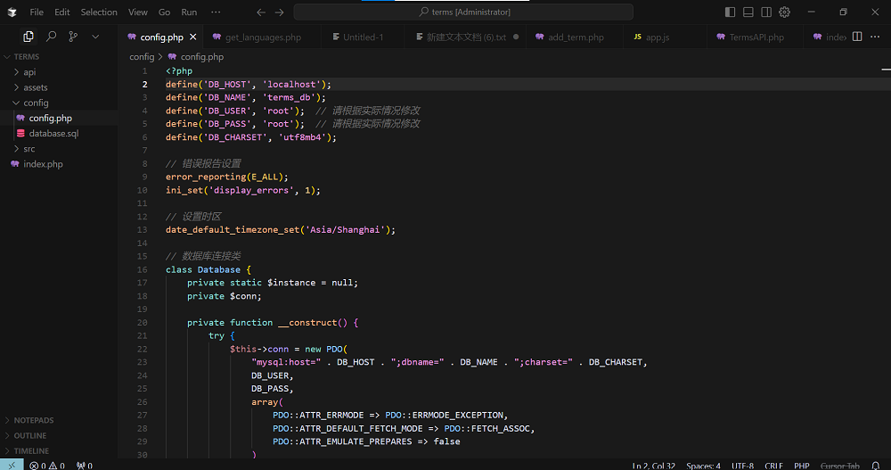The width and height of the screenshot is (891, 470).
Task: Click the split editor right icon
Action: 857,37
